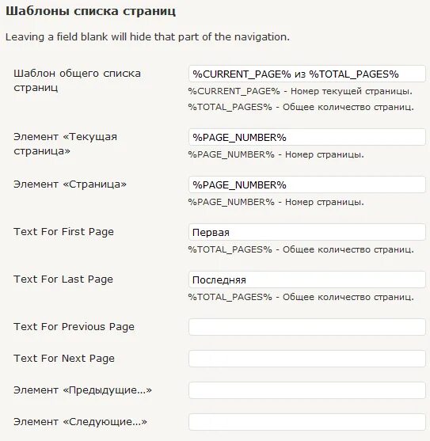The image size is (430, 441).
Task: Click the «Элемент «Текущая страница»» label
Action: click(x=65, y=144)
